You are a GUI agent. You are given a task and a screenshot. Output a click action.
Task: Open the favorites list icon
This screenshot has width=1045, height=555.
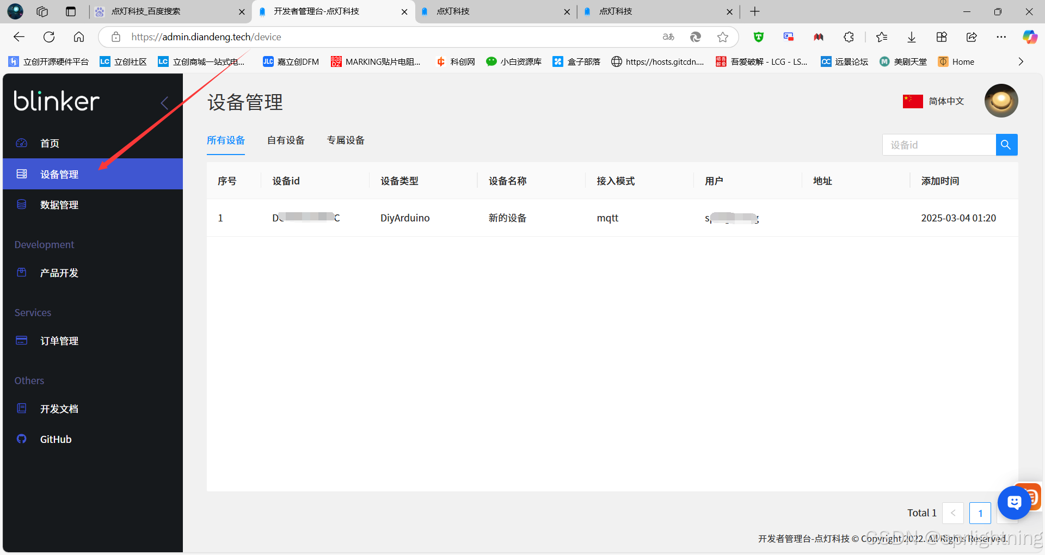(x=882, y=36)
